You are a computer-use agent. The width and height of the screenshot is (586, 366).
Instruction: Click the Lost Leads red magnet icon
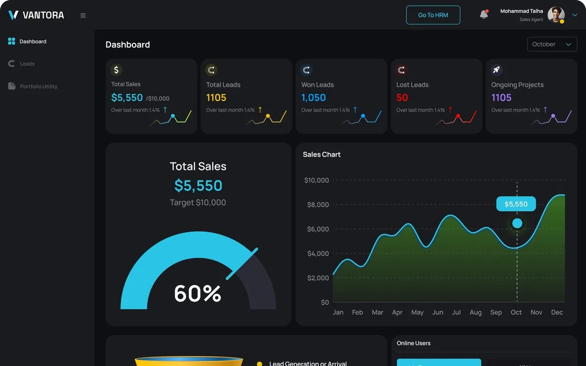click(401, 70)
